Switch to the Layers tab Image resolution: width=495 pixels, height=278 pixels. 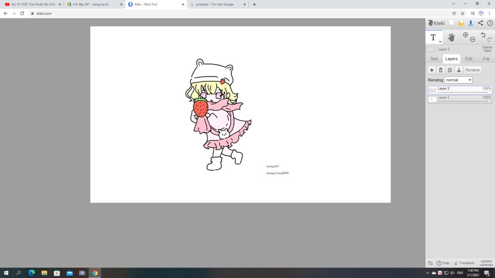[x=451, y=59]
